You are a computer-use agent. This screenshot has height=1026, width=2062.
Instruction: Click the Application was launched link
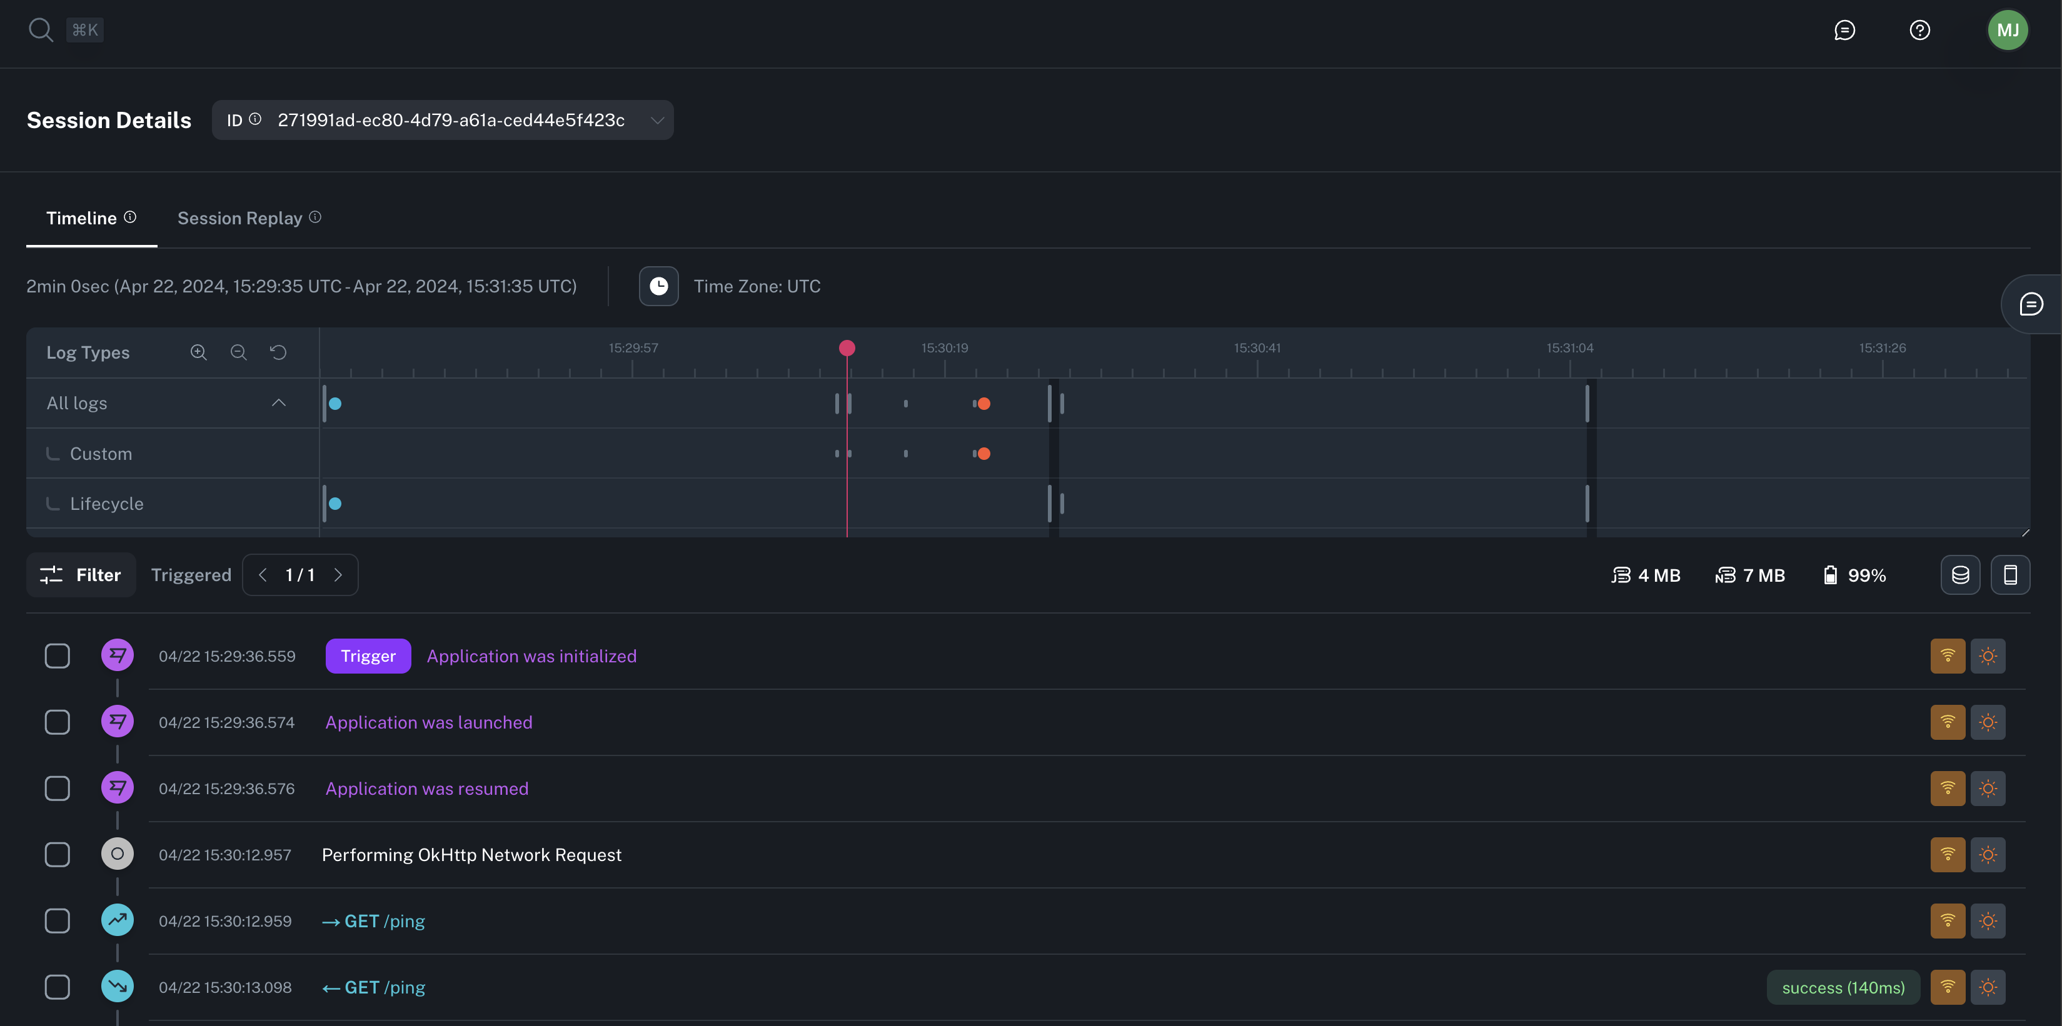[x=428, y=722]
